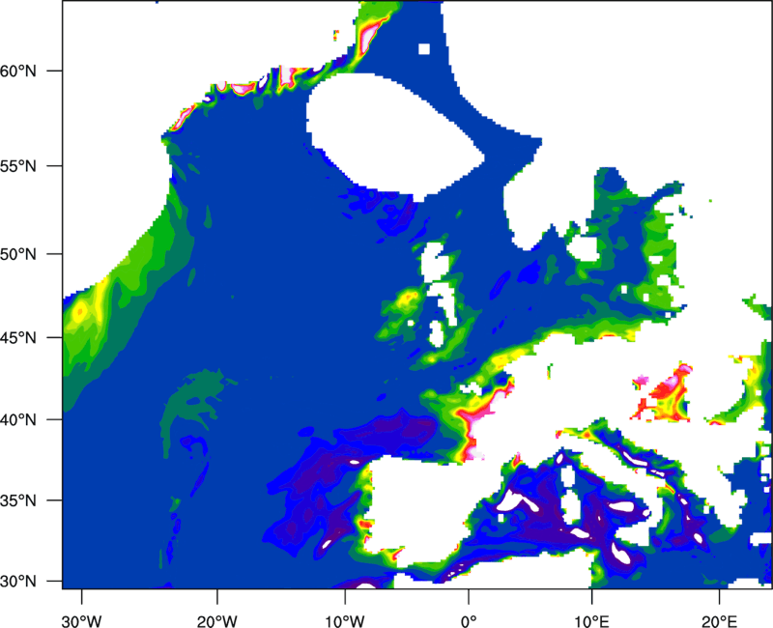The image size is (773, 628).
Task: Click the 30°W longitude label
Action: click(82, 621)
